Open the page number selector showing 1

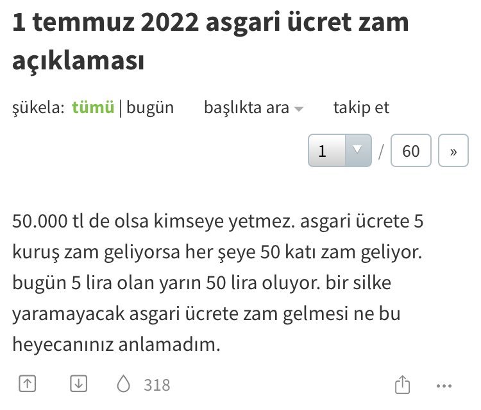pos(327,151)
